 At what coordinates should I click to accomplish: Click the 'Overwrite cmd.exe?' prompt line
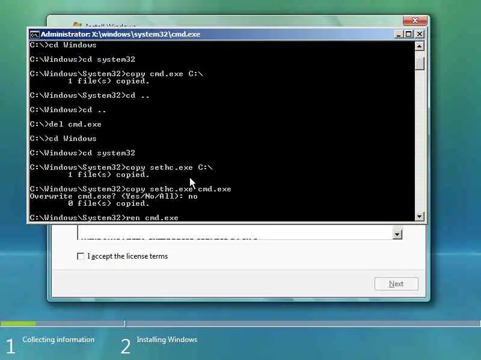114,196
